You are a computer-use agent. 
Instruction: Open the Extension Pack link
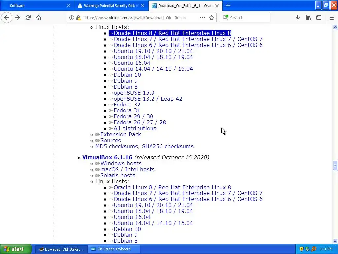coord(120,134)
